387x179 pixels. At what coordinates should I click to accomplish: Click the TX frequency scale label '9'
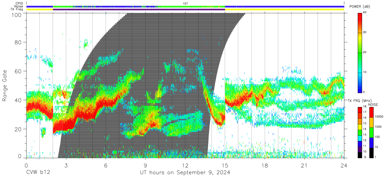[x=366, y=157]
